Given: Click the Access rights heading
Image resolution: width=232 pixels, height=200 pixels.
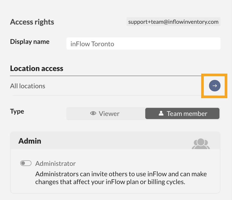Looking at the screenshot, I should tap(32, 22).
